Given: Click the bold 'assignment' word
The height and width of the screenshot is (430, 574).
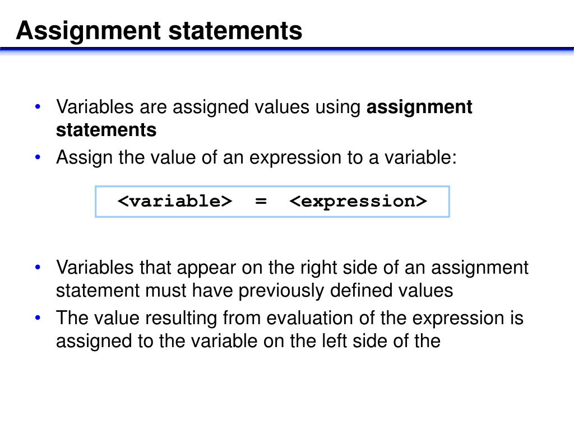Looking at the screenshot, I should pos(419,108).
